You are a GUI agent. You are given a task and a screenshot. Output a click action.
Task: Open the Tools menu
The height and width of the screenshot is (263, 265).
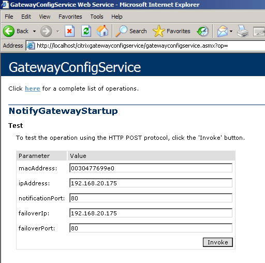tap(97, 17)
